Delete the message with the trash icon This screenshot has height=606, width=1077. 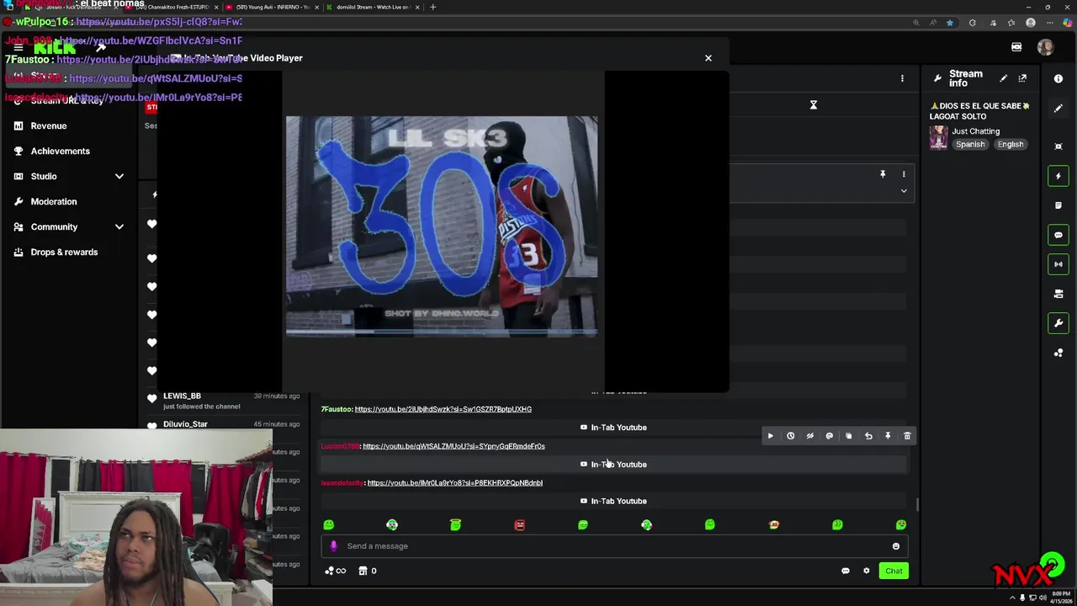click(907, 436)
